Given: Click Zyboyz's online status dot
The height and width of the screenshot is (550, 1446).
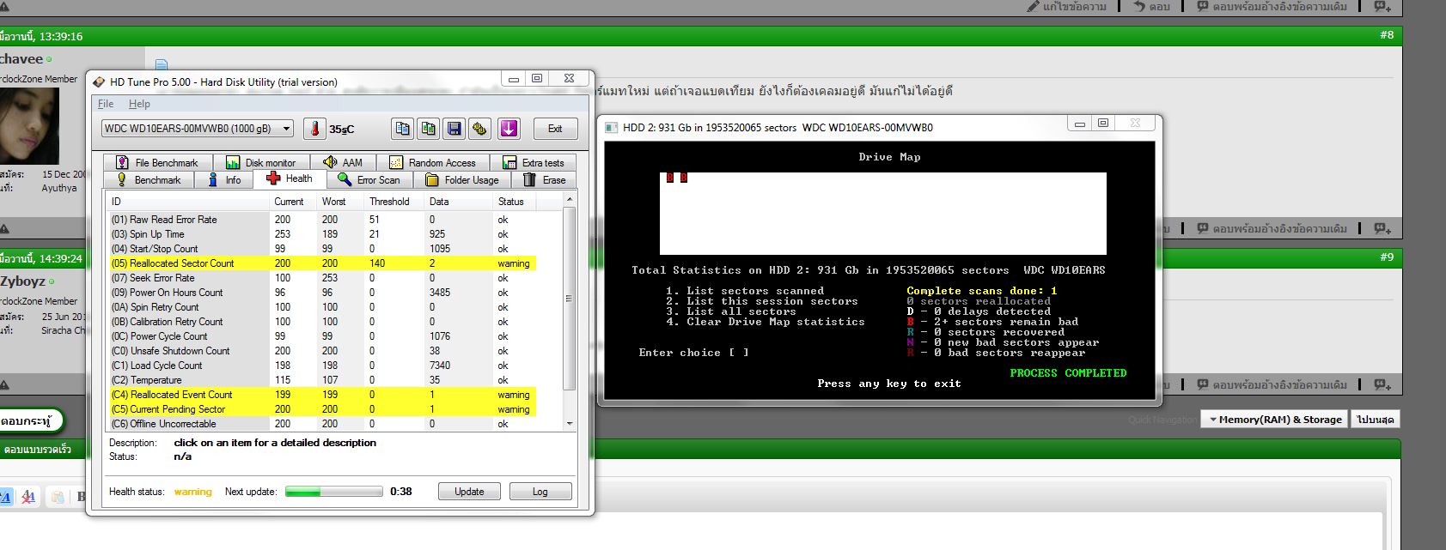Looking at the screenshot, I should [x=51, y=281].
